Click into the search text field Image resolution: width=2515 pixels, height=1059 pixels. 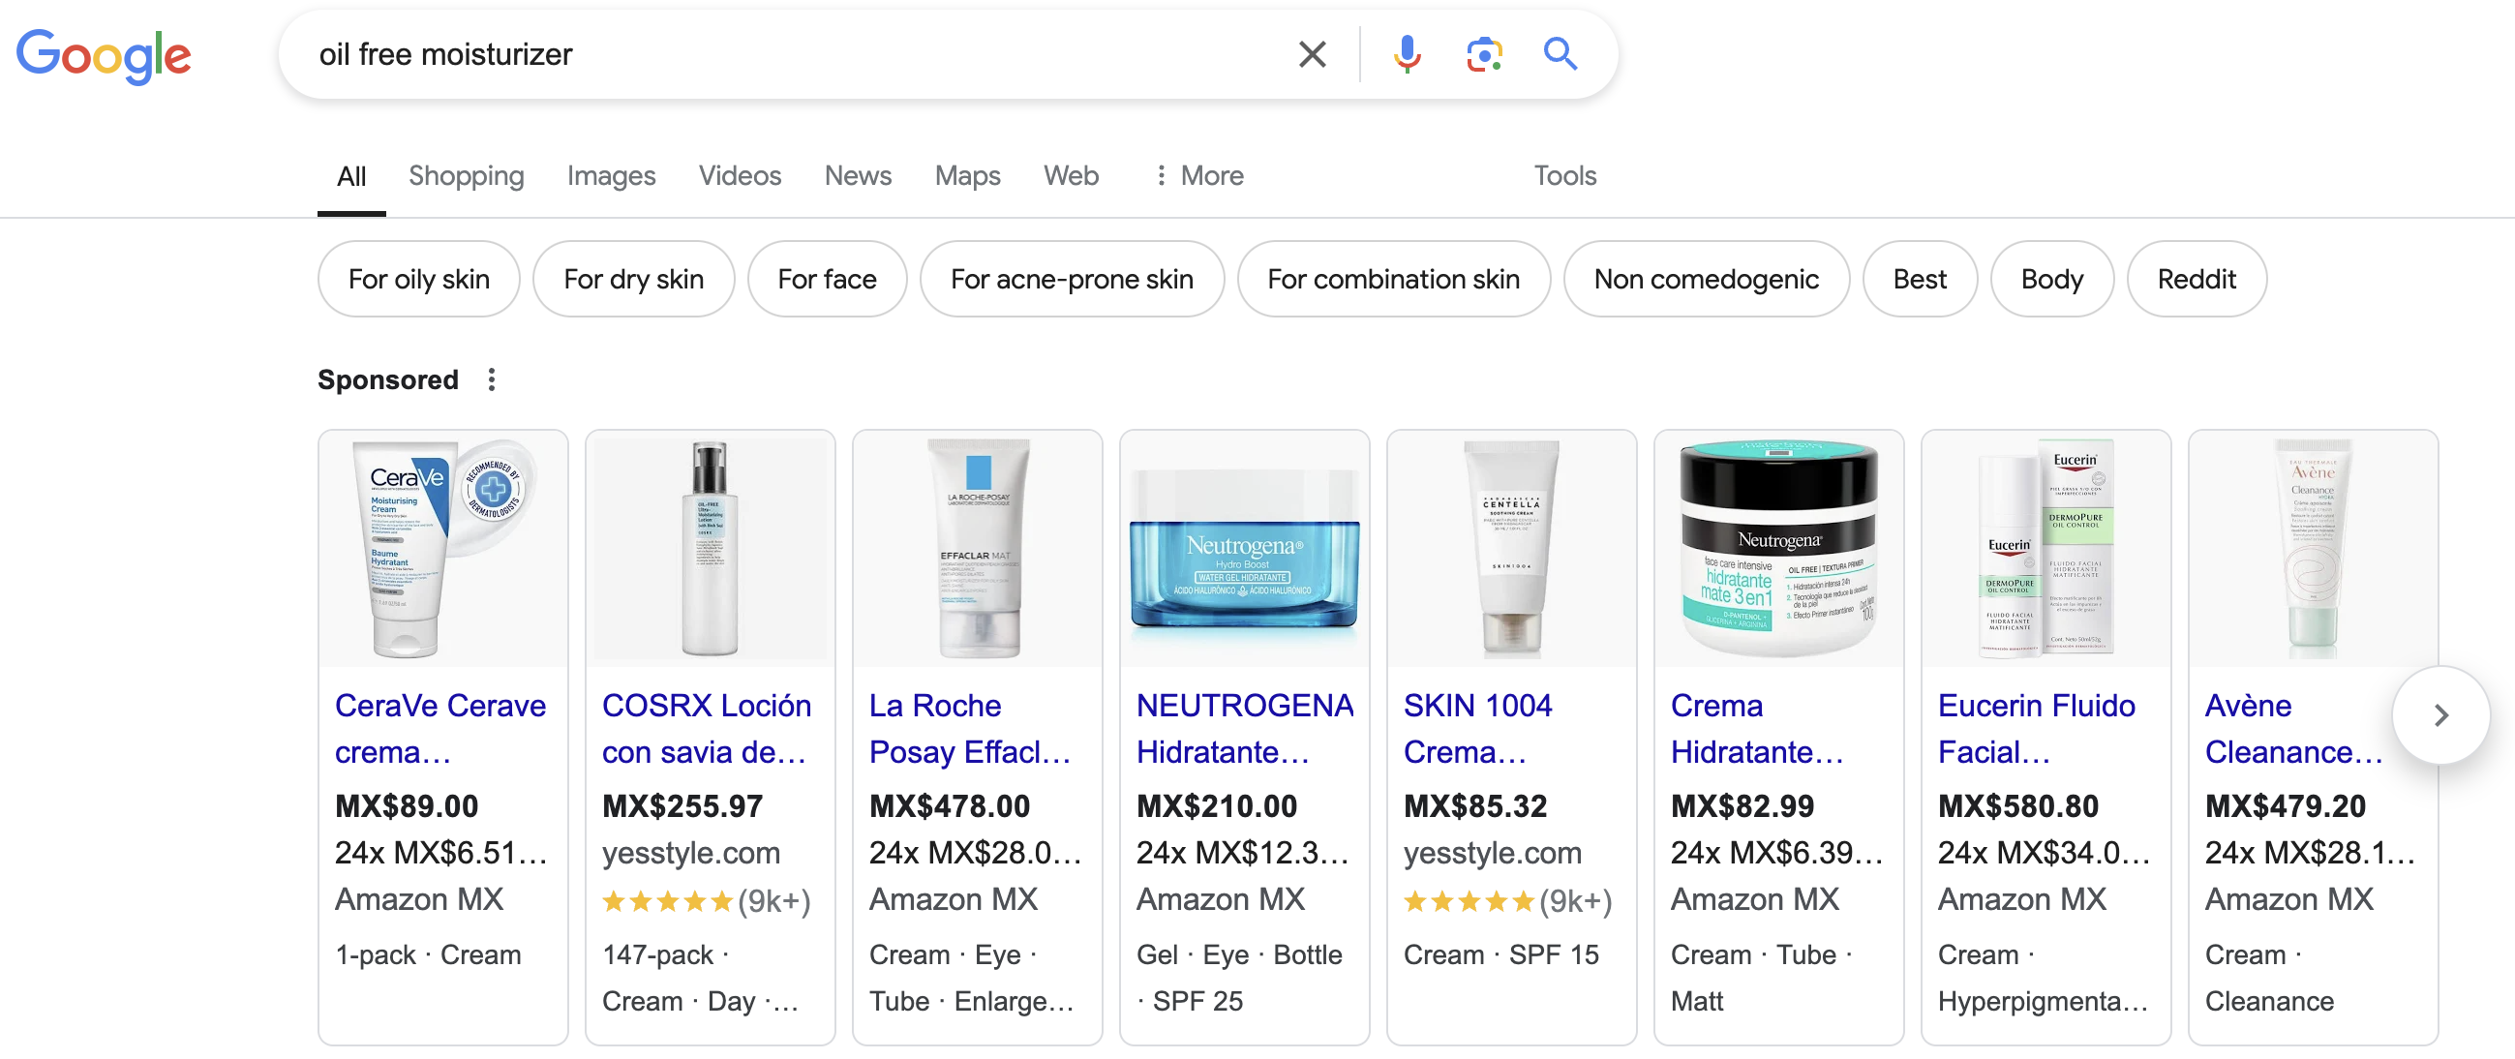[x=781, y=53]
